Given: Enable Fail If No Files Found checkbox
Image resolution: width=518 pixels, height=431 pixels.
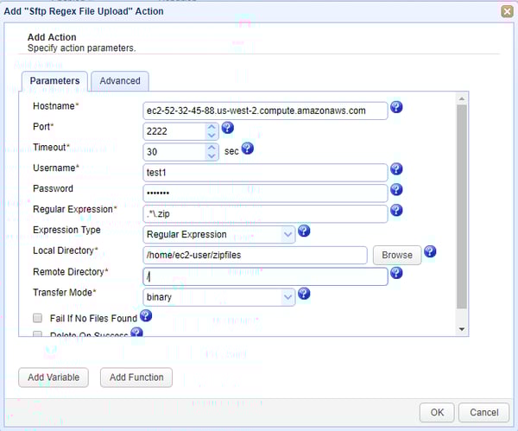Looking at the screenshot, I should [x=37, y=318].
